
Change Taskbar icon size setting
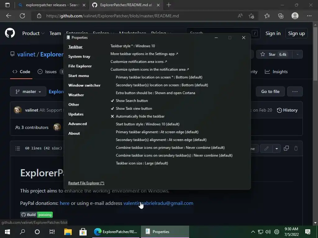tap(142, 163)
